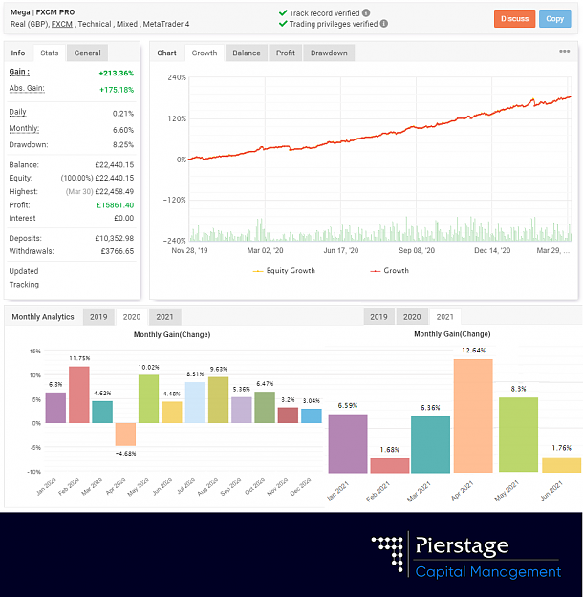
Task: Toggle the Equity Growth legend series
Action: pos(284,270)
